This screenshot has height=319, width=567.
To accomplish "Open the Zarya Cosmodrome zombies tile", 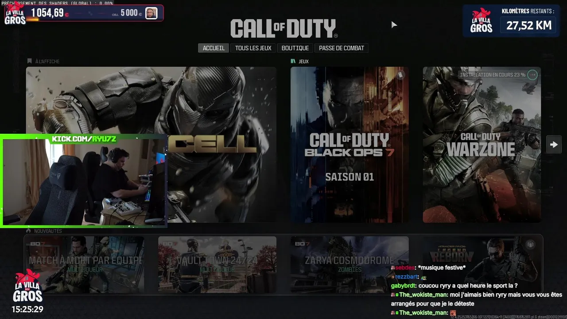I will point(350,265).
